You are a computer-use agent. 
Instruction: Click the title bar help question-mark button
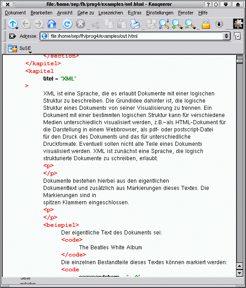point(208,4)
